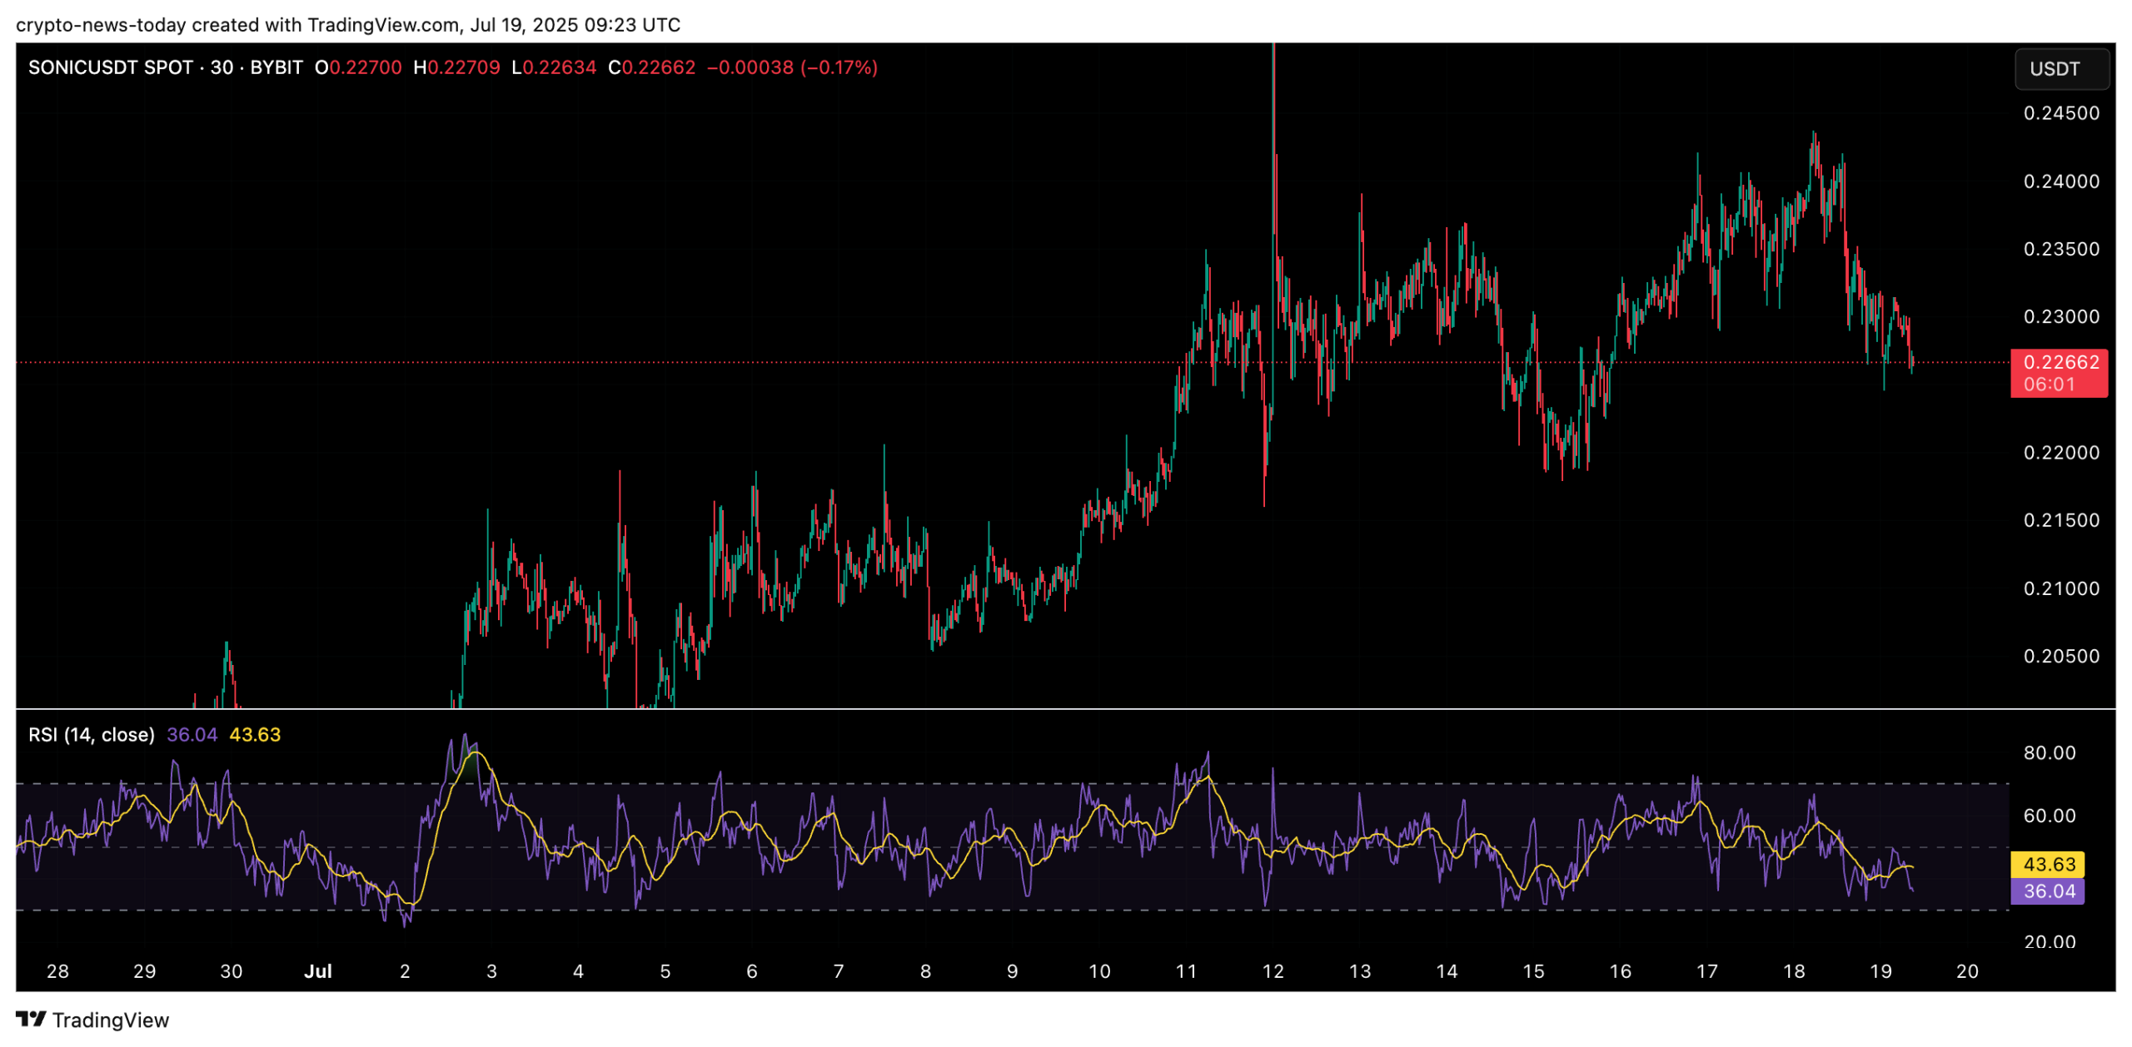Click the RSI 60.00 axis label
This screenshot has width=2132, height=1047.
pyautogui.click(x=2049, y=816)
